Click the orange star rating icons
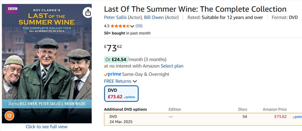 pos(120,26)
